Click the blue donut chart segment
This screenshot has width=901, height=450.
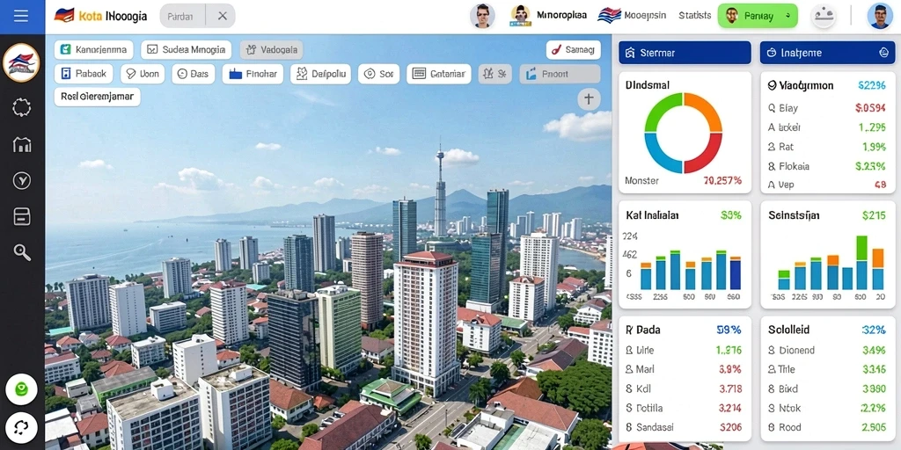[x=659, y=156]
